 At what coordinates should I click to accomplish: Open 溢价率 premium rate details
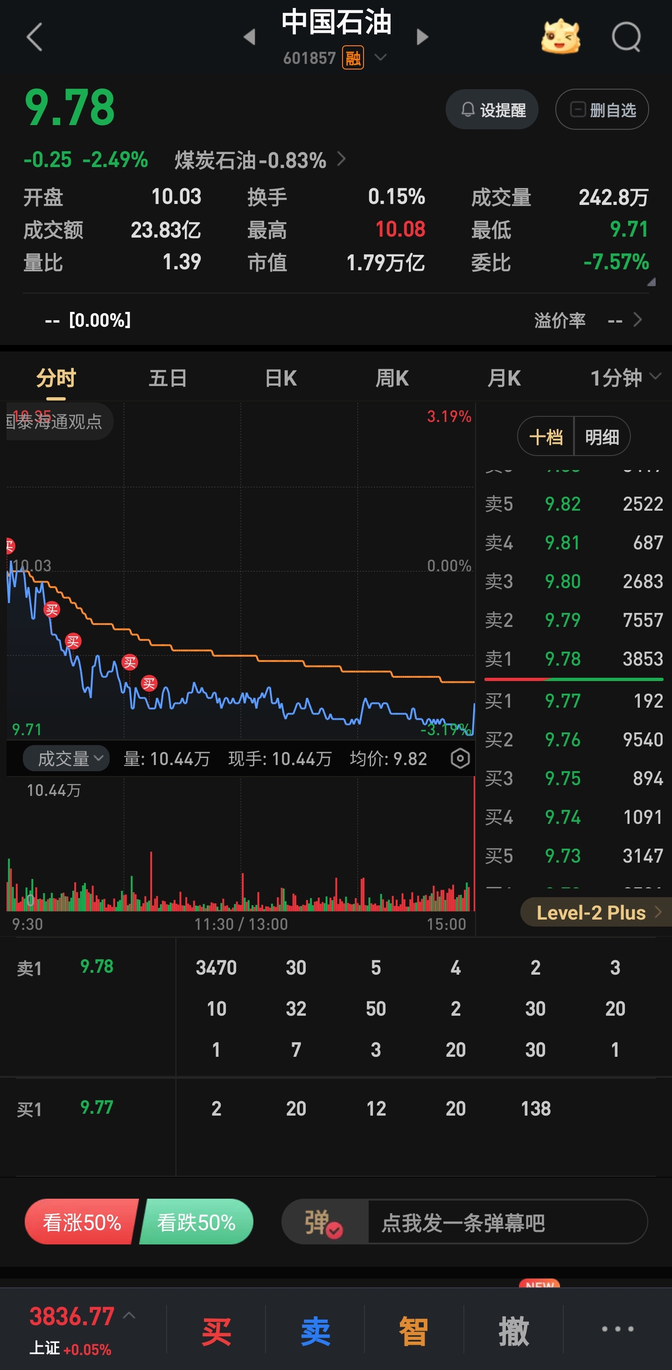588,320
